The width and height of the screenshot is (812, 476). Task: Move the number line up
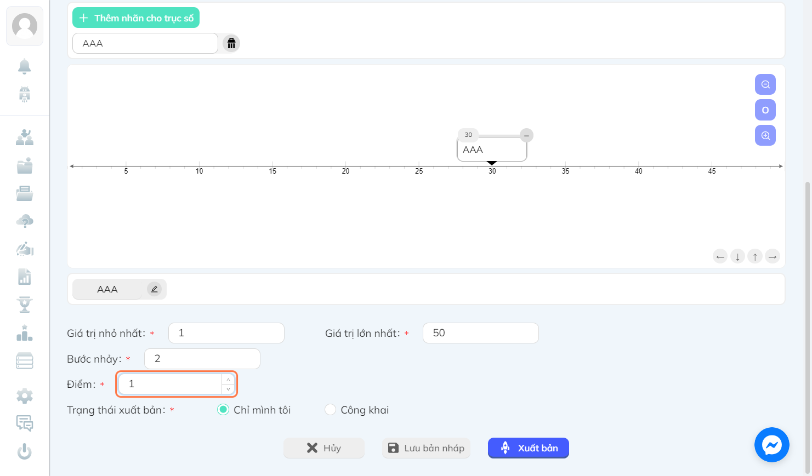click(x=755, y=256)
